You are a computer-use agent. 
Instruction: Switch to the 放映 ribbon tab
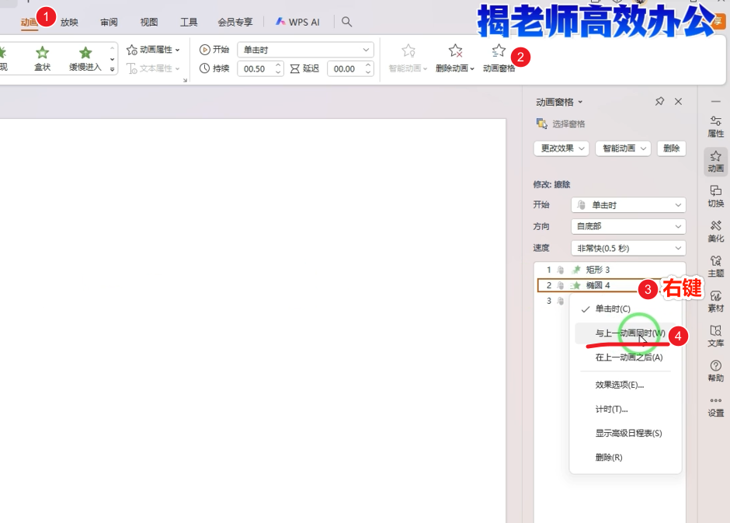[69, 22]
